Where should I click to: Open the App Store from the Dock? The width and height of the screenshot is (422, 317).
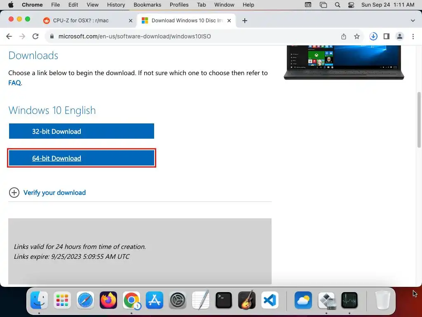pos(155,300)
